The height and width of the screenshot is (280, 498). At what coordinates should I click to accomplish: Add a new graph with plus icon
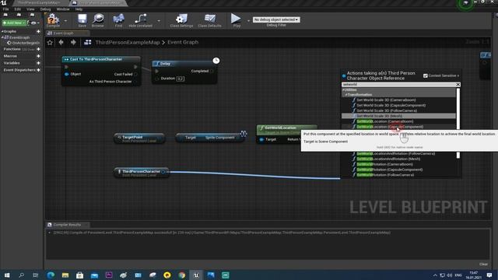click(x=38, y=31)
